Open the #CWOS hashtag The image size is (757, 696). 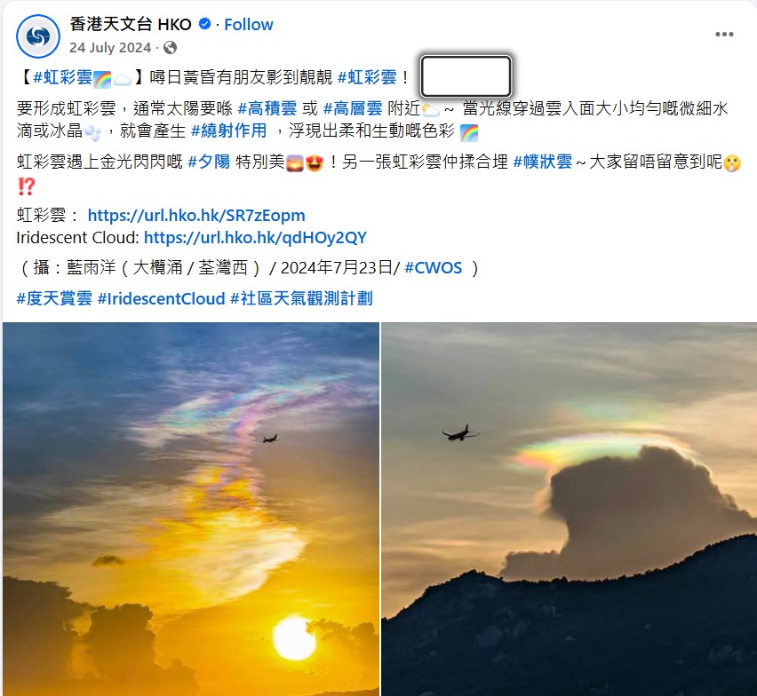(x=433, y=268)
